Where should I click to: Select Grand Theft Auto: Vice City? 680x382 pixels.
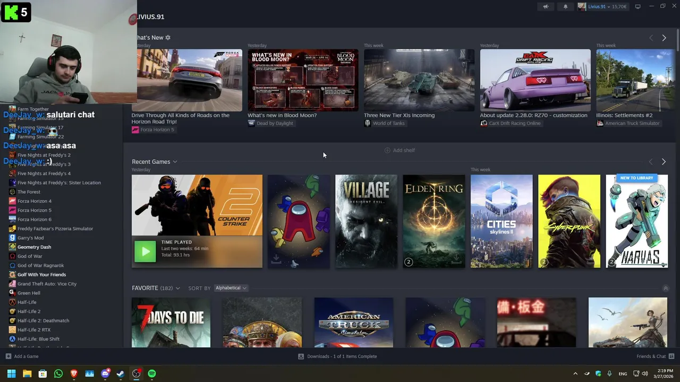[47, 284]
